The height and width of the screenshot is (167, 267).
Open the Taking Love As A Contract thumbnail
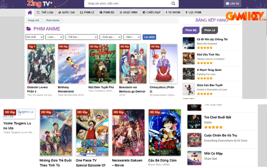pyautogui.click(x=189, y=59)
